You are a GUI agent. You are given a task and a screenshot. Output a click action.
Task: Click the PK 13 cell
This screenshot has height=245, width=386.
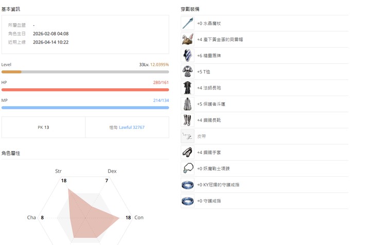(x=43, y=127)
